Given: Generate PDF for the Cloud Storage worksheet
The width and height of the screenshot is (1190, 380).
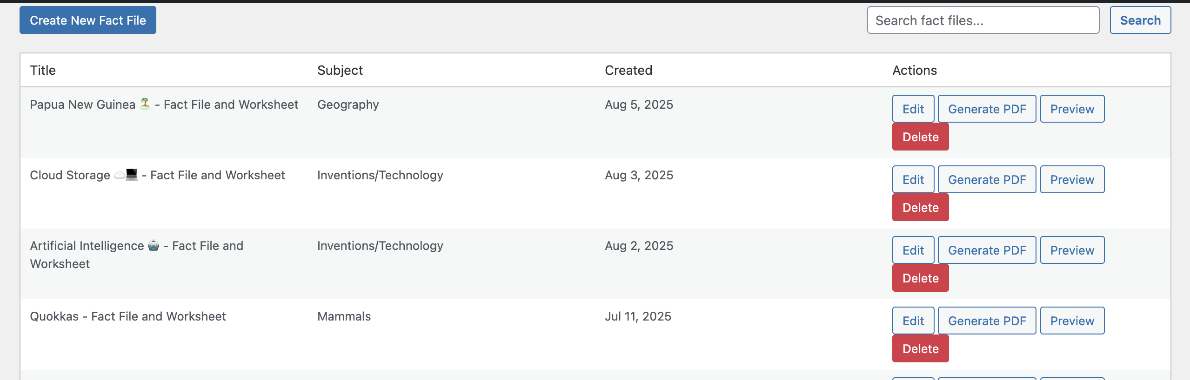Looking at the screenshot, I should (x=987, y=179).
